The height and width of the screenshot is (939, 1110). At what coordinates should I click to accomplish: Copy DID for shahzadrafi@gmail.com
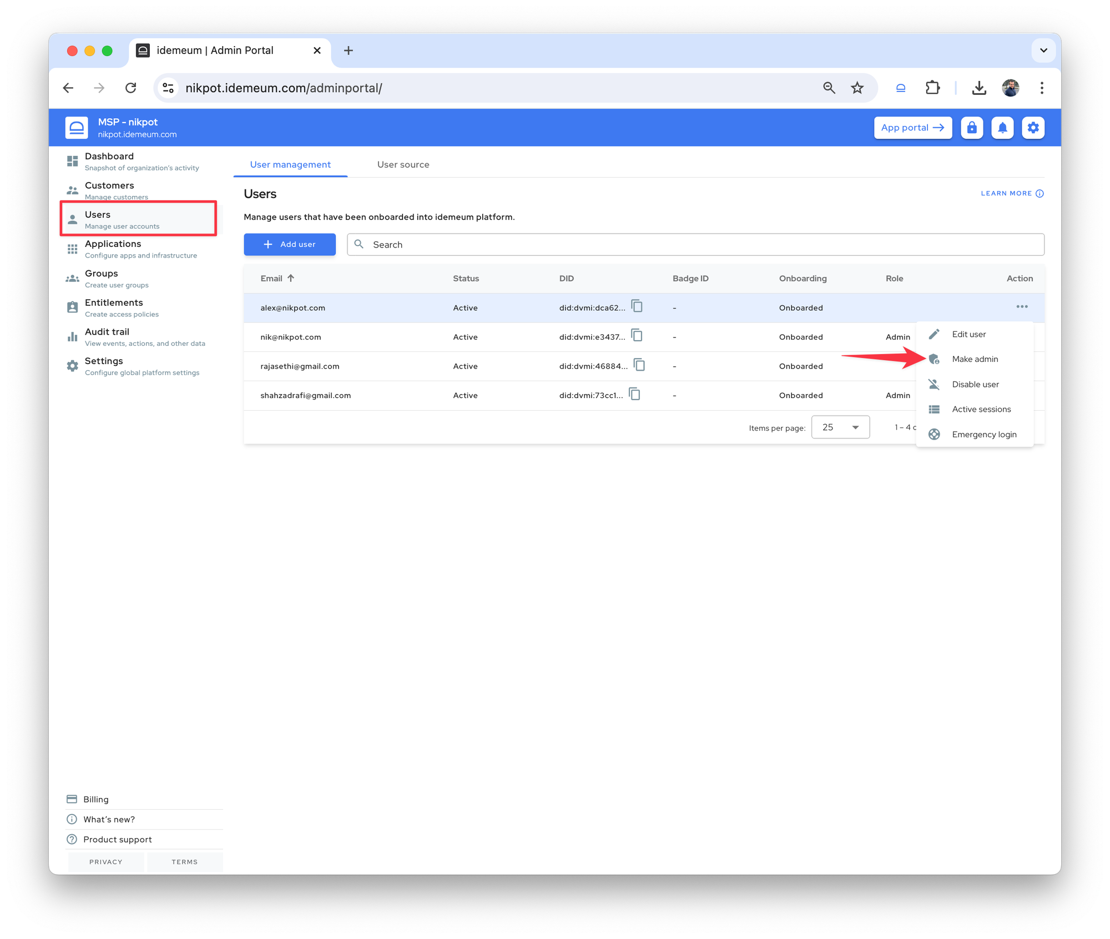coord(635,395)
